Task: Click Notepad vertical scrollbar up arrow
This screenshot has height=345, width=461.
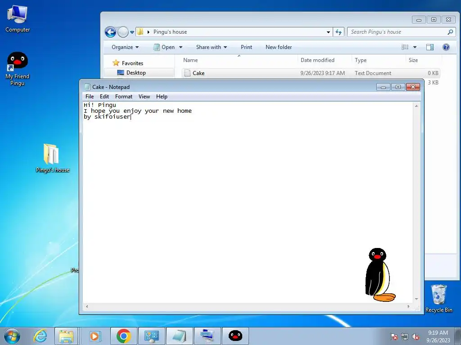Action: coord(416,106)
